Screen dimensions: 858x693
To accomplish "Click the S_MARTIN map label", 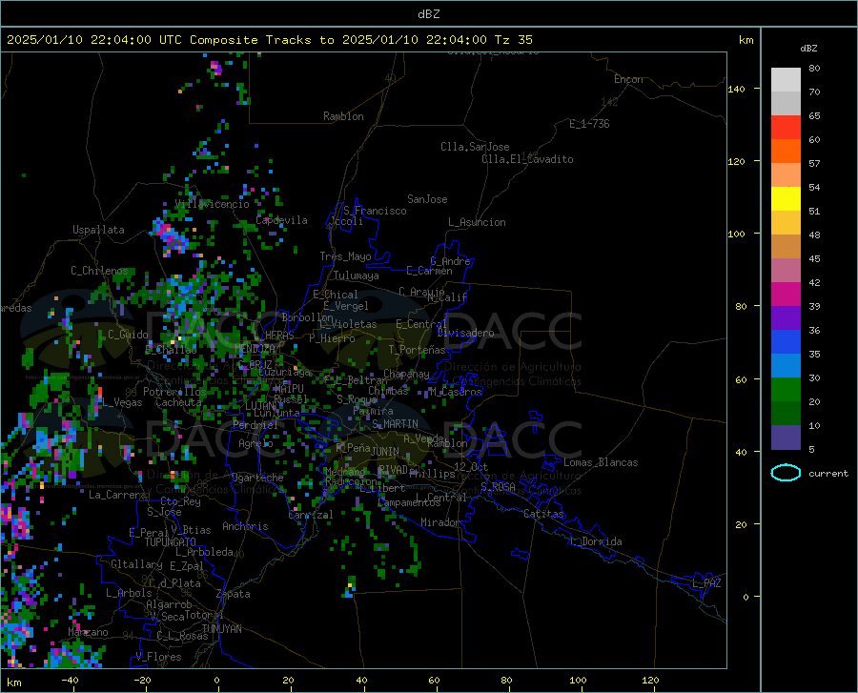I will tap(395, 424).
